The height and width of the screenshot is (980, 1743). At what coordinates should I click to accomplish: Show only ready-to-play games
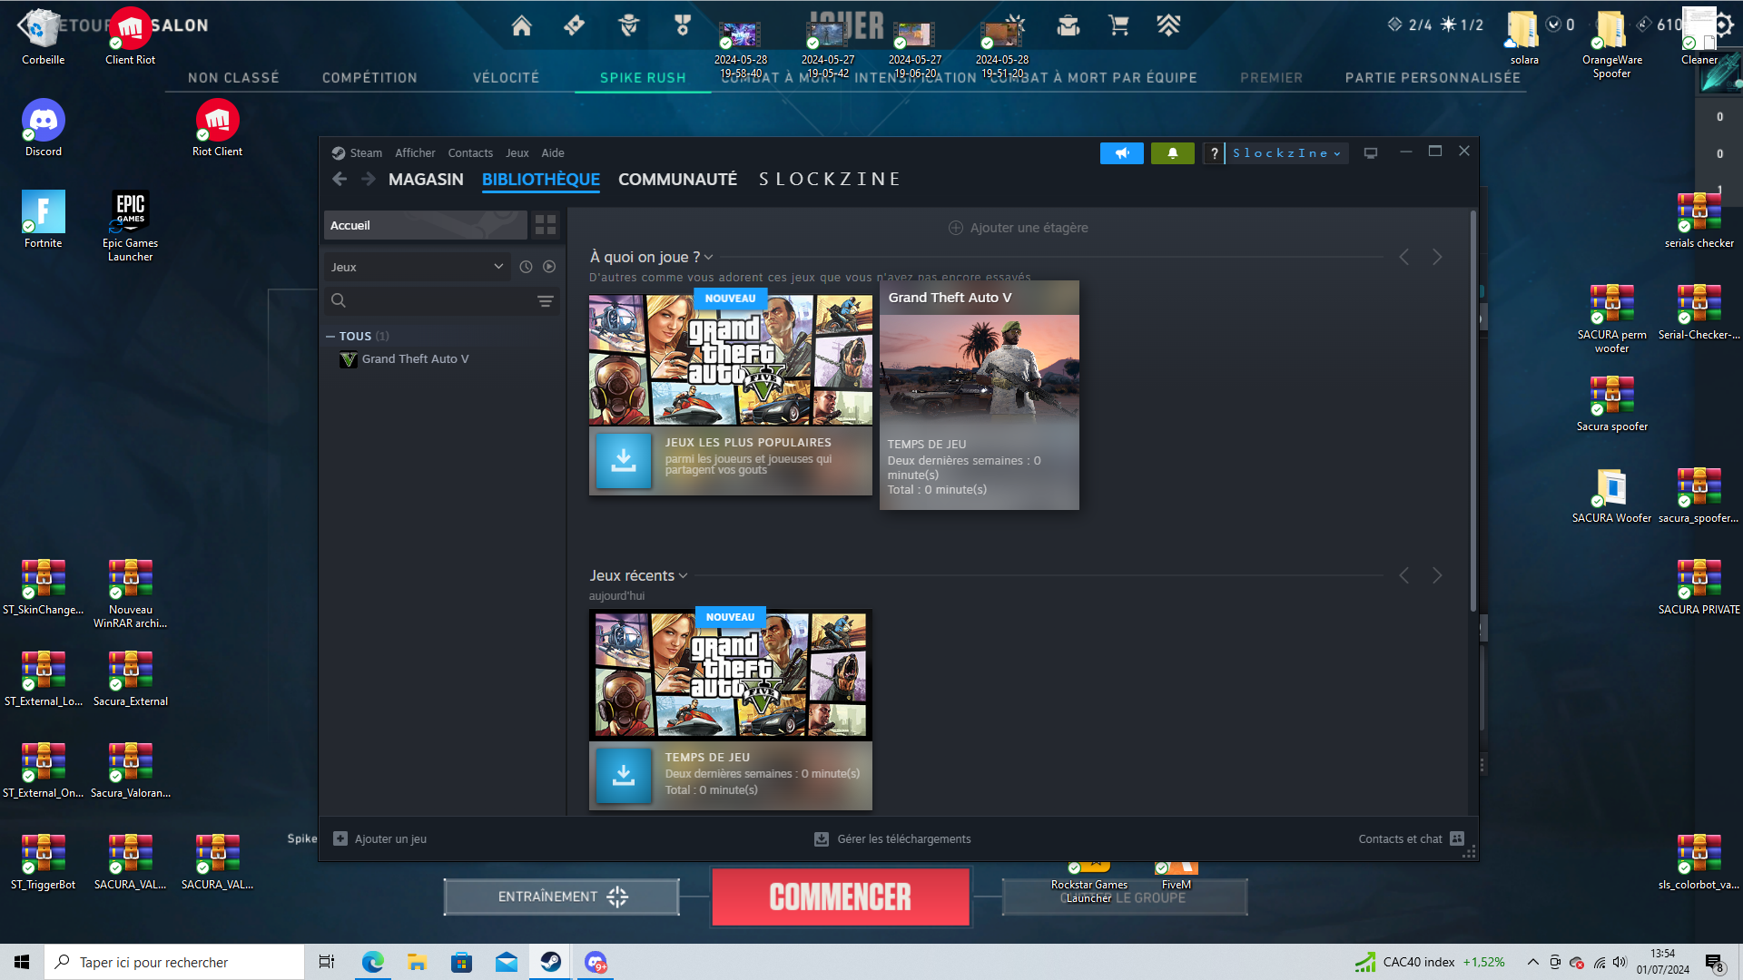pos(549,267)
